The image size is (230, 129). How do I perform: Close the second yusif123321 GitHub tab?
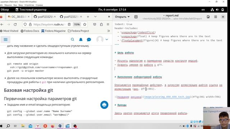(x=81, y=17)
